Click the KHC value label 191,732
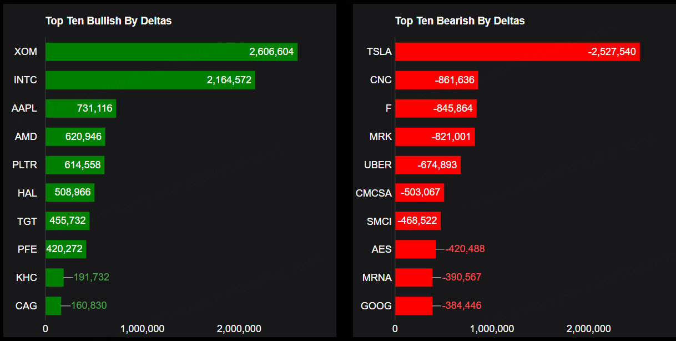This screenshot has width=676, height=341. click(x=92, y=277)
